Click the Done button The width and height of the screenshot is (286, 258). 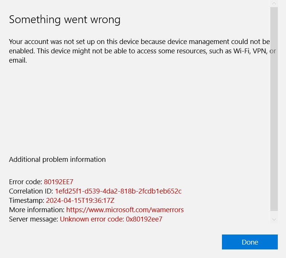(x=250, y=242)
